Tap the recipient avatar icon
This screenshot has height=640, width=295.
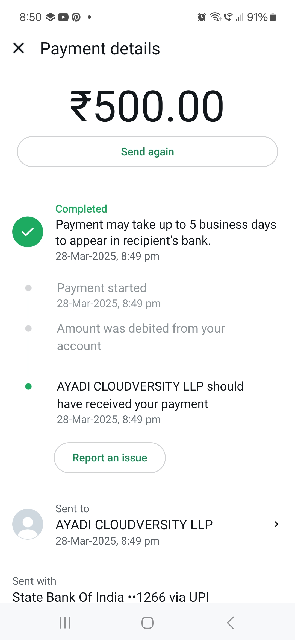(x=28, y=524)
